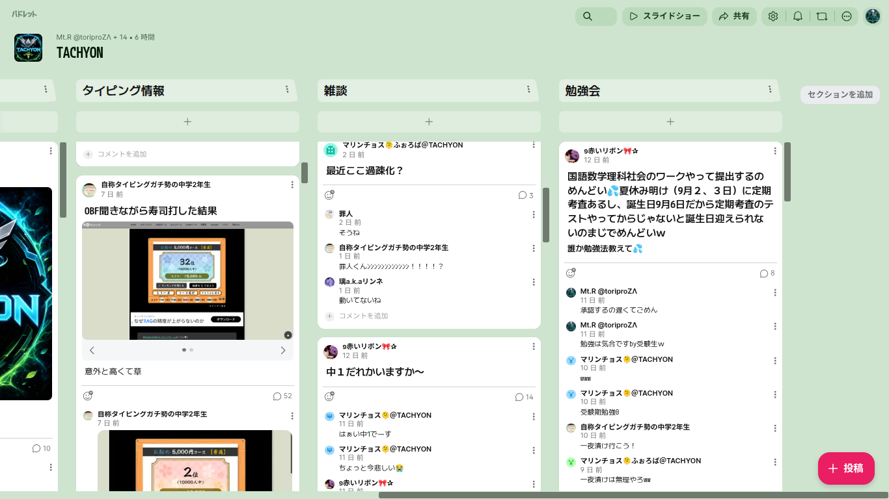Open options for the 承認するの遅くてごめん comment

point(775,292)
